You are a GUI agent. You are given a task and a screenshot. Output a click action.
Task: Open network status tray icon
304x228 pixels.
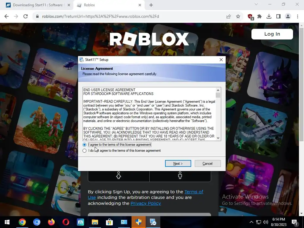[259, 222]
